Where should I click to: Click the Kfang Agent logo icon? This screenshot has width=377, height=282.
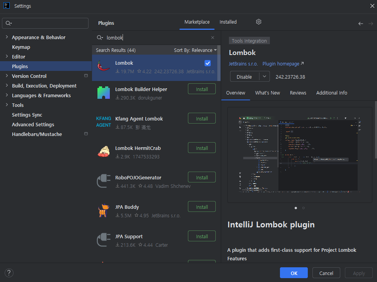pos(104,122)
